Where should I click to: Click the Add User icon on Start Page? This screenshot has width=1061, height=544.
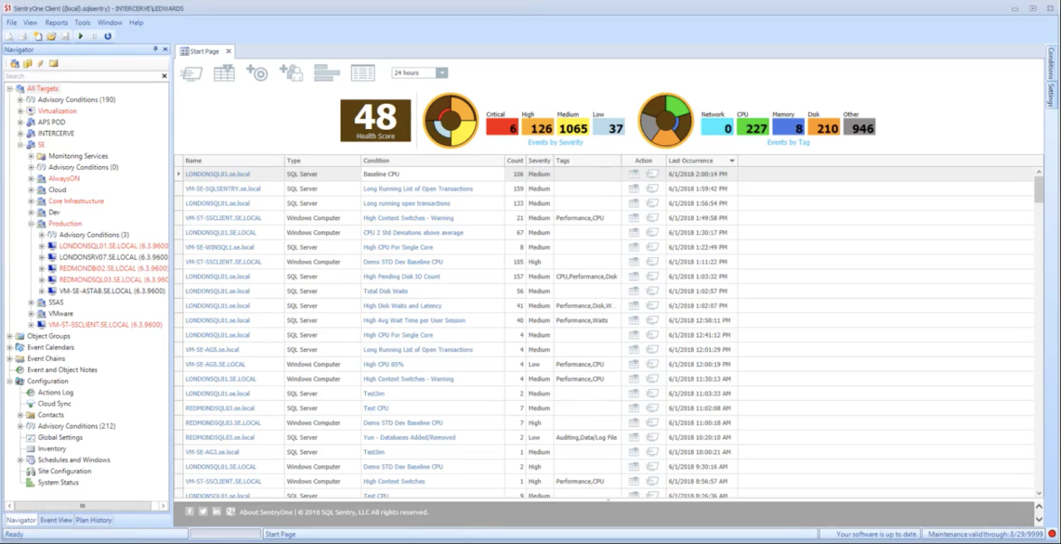(291, 72)
